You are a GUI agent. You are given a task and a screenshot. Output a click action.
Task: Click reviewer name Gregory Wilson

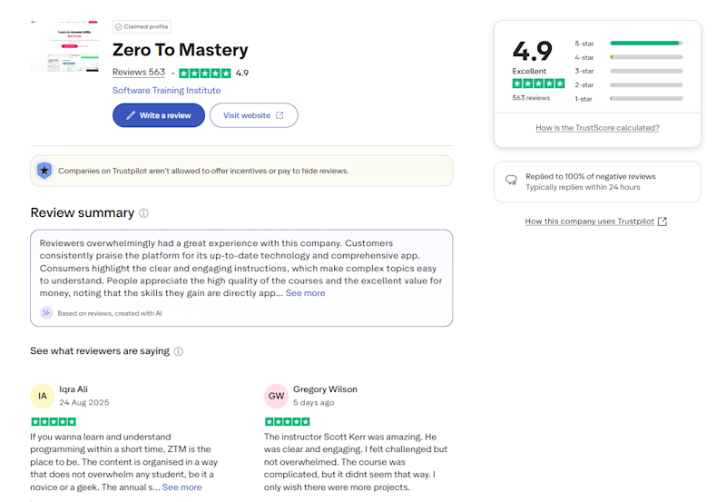click(325, 389)
